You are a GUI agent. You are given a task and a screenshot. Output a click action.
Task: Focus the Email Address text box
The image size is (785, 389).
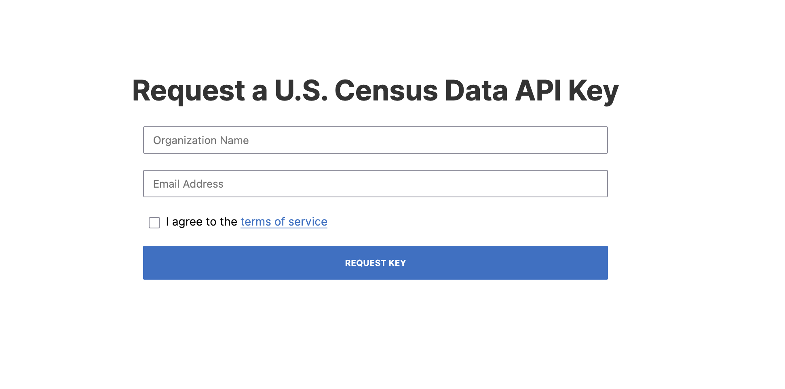click(x=375, y=184)
